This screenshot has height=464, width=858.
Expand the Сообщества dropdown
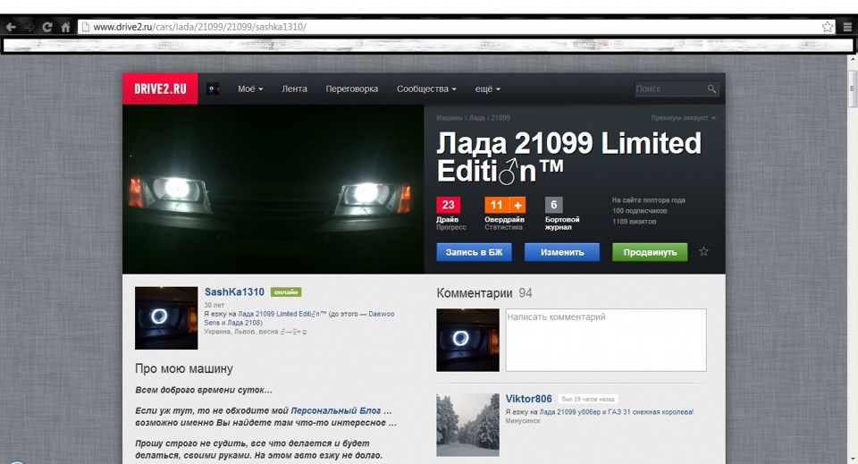pyautogui.click(x=426, y=89)
